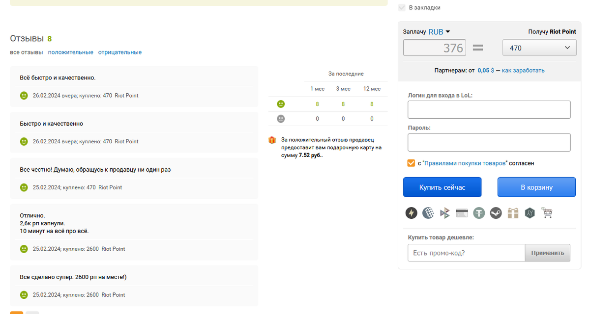Viewport: 590px width, 314px height.
Task: Click the 376 payment amount field
Action: point(435,48)
